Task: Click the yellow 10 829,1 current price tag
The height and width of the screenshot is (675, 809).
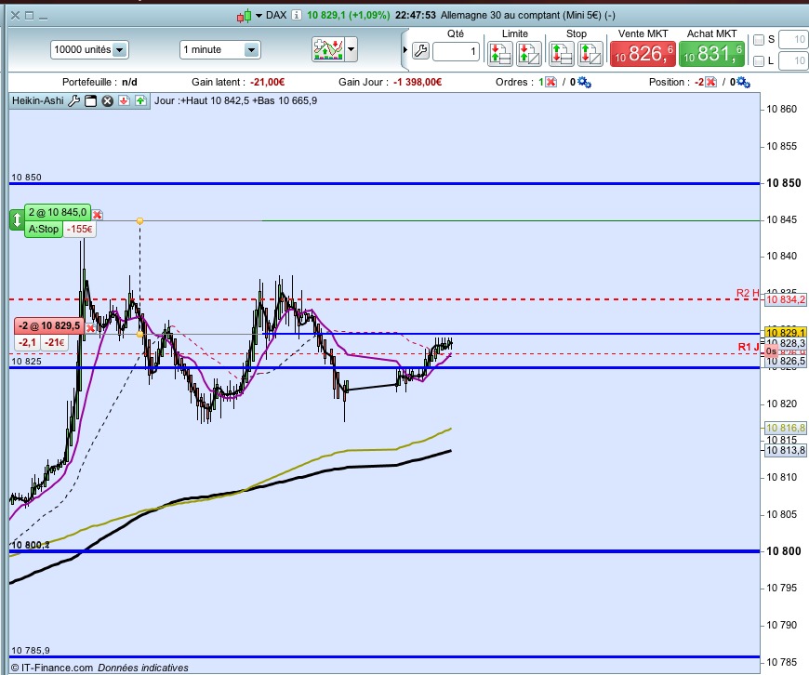Action: pos(785,333)
